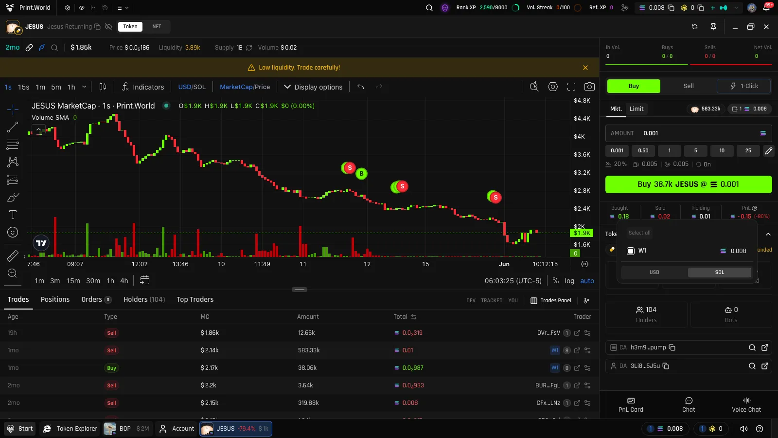
Task: Select the NFT tab
Action: [x=157, y=27]
